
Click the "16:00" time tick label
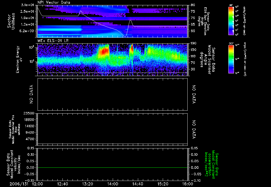click(x=188, y=184)
